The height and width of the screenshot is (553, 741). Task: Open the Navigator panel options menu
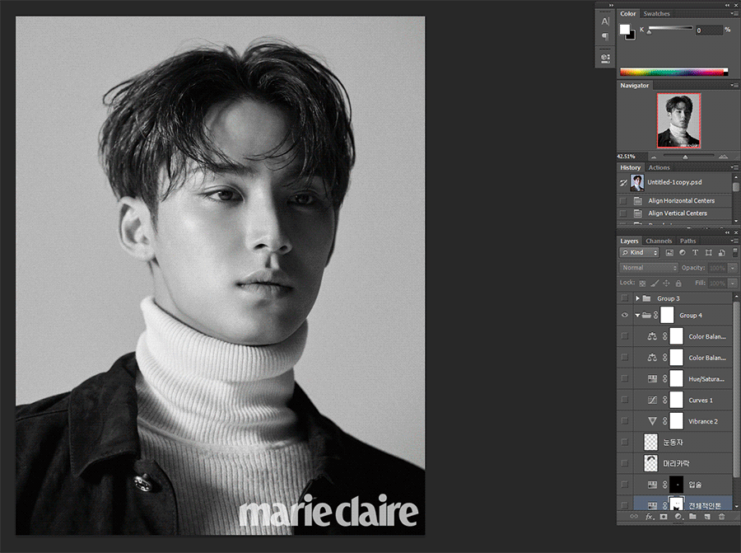tap(734, 86)
